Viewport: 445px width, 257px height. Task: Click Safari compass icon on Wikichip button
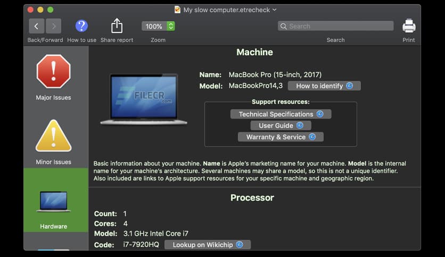click(x=240, y=245)
